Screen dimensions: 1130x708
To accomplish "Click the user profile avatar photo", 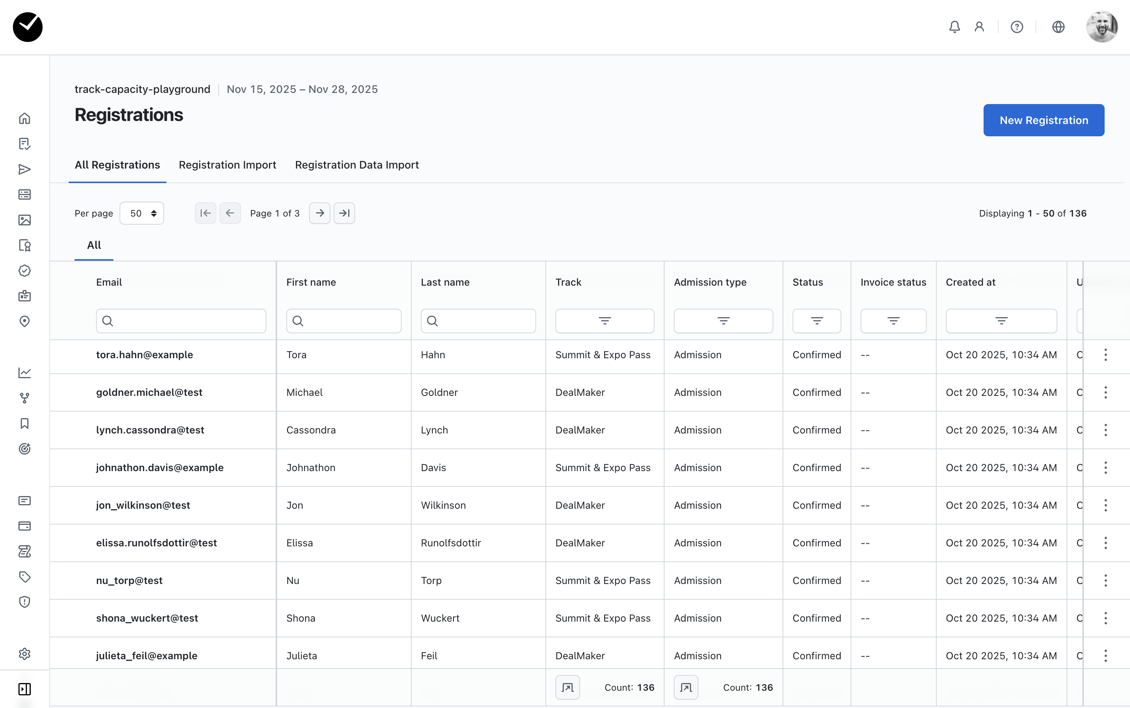I will [1102, 27].
